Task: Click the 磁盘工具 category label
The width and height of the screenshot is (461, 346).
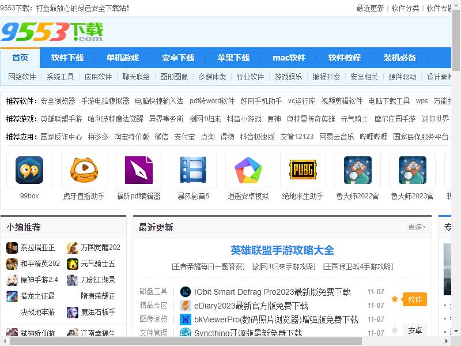Action: (x=153, y=292)
